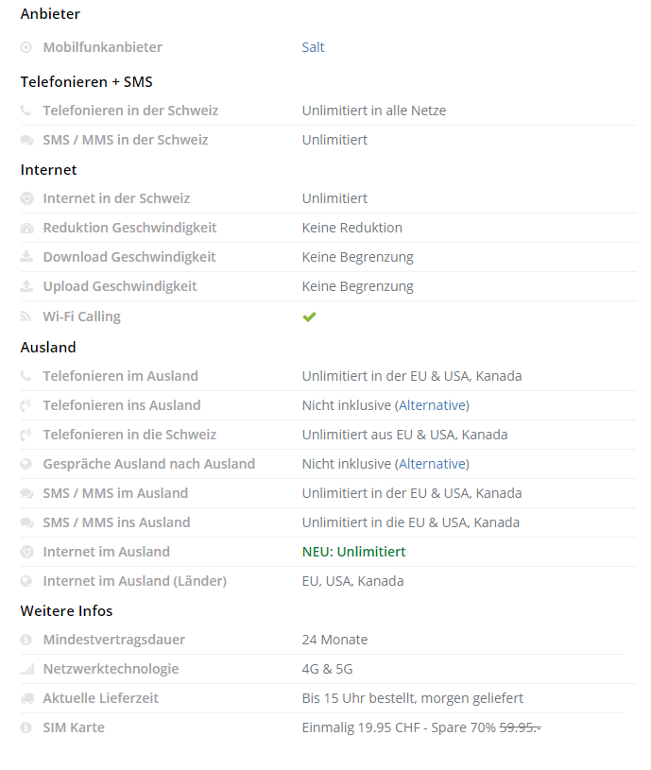Click the phone icon beside Telefonieren im Ausland
Screen dimensions: 651x770
point(26,376)
